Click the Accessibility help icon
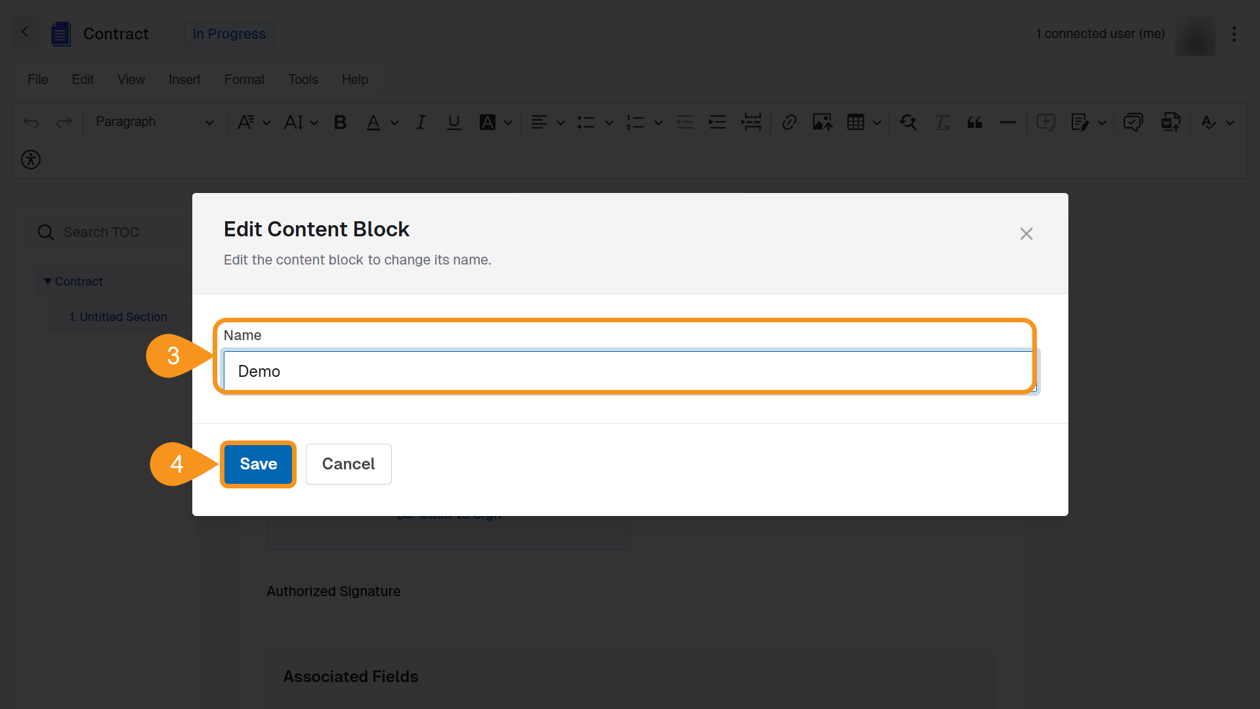 click(x=31, y=160)
